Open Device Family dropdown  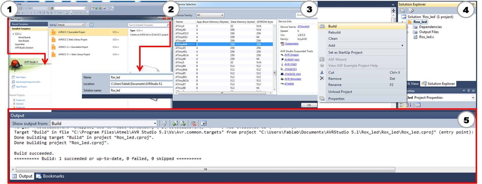210,15
